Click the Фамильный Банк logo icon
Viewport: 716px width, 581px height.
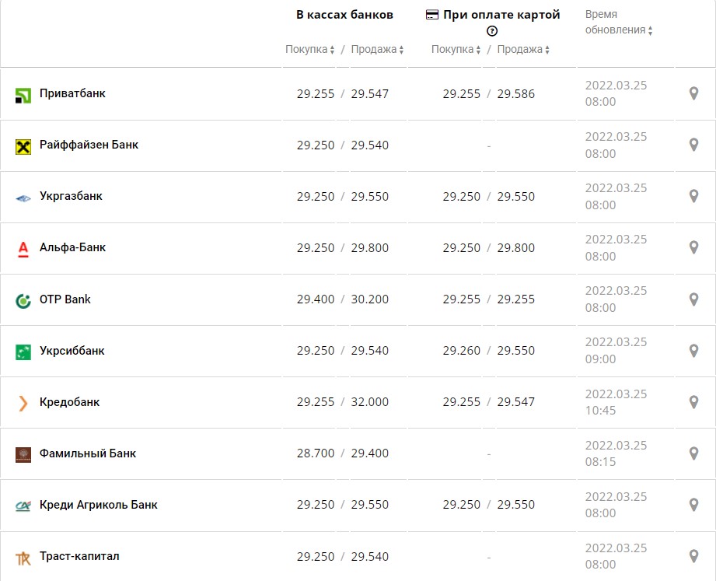tap(23, 454)
